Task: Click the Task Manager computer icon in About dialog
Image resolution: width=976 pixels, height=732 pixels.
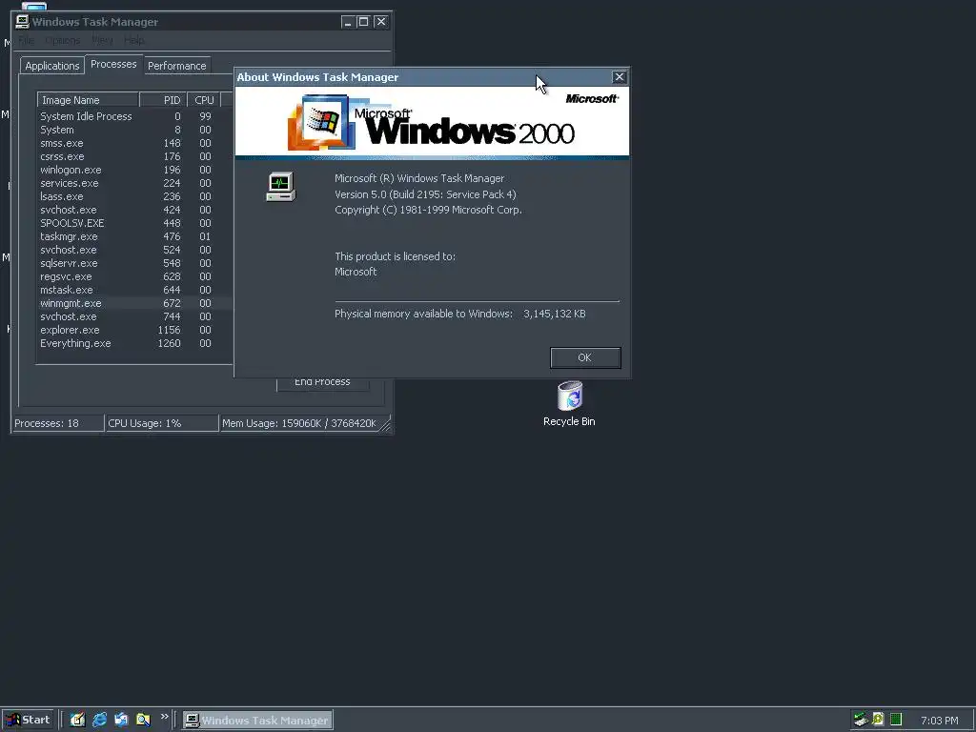Action: coord(281,187)
